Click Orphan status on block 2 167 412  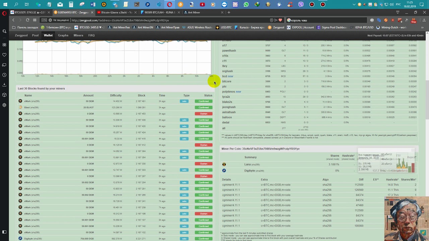pyautogui.click(x=203, y=145)
